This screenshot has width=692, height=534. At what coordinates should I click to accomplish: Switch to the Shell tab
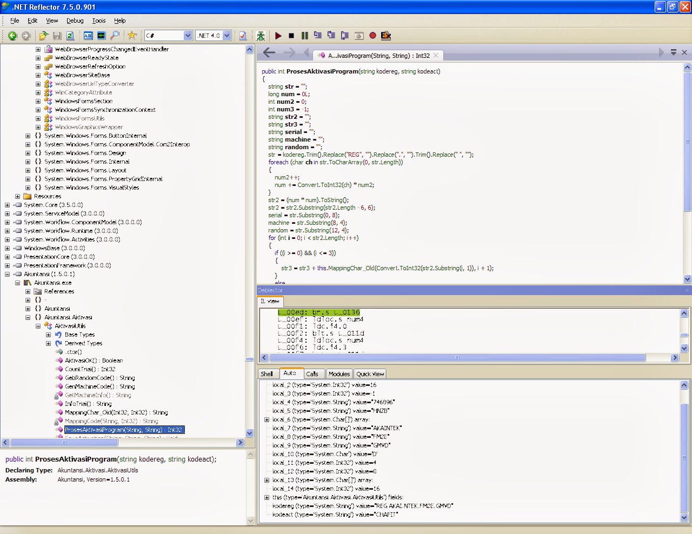267,374
